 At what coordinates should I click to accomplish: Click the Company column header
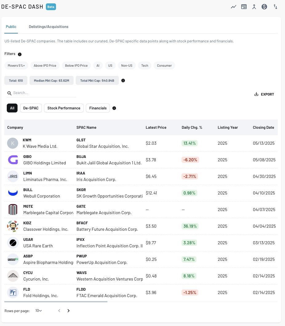click(x=15, y=128)
